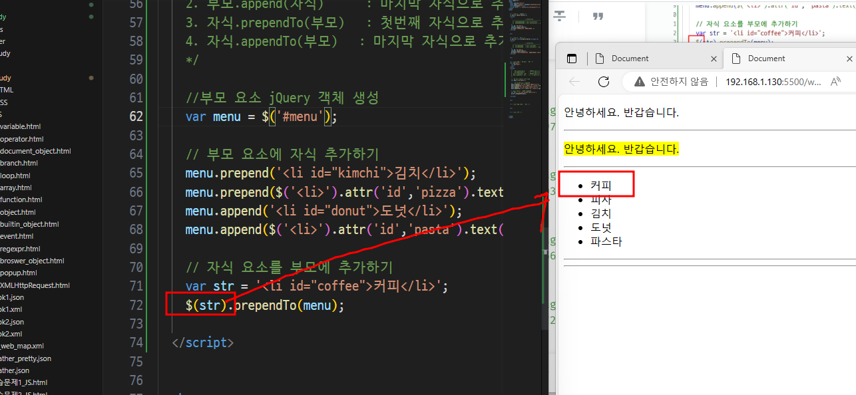The image size is (856, 395).
Task: Open broswer_object.html in the file explorer
Action: 32,261
